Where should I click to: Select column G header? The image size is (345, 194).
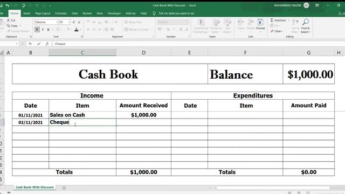pos(309,53)
